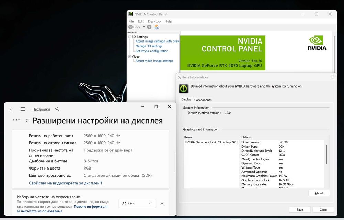Click the Details list vertical scrollbar
Viewport: 344px width, 220px height.
[x=327, y=154]
